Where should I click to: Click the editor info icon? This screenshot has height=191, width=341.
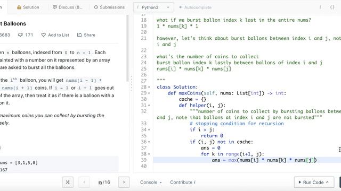(x=320, y=7)
